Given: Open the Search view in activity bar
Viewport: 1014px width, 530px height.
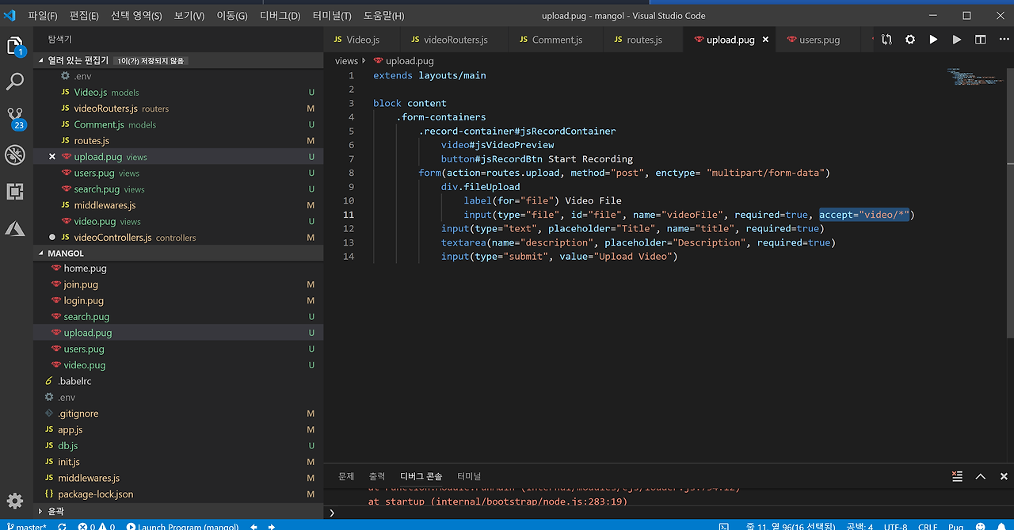Looking at the screenshot, I should click(16, 82).
